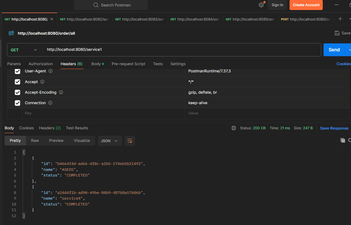Click the Save Response link

tap(334, 128)
